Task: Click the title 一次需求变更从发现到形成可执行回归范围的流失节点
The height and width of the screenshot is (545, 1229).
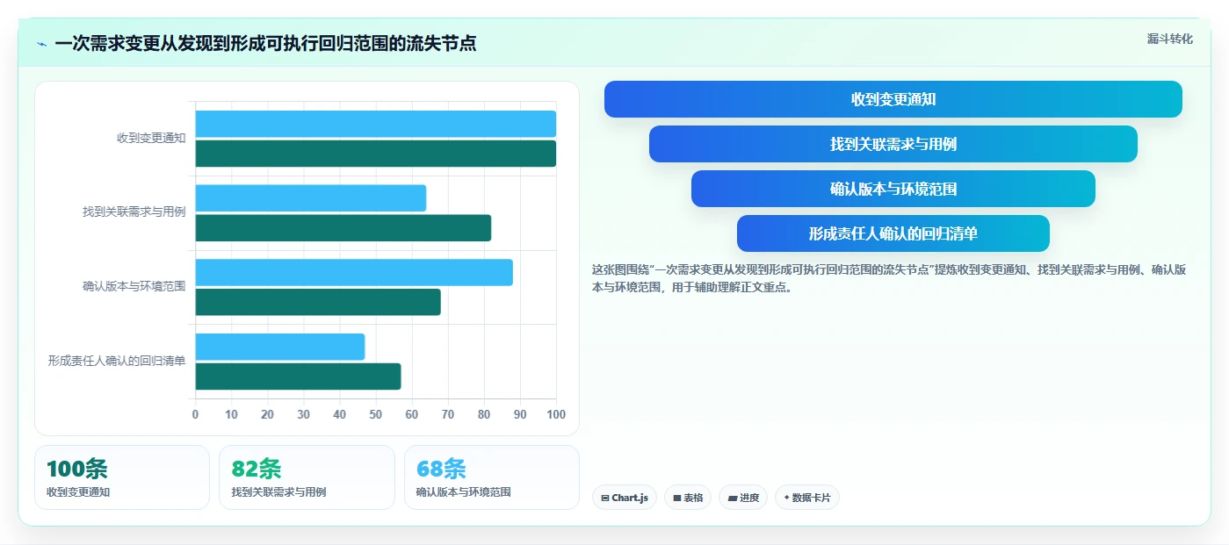Action: point(265,43)
